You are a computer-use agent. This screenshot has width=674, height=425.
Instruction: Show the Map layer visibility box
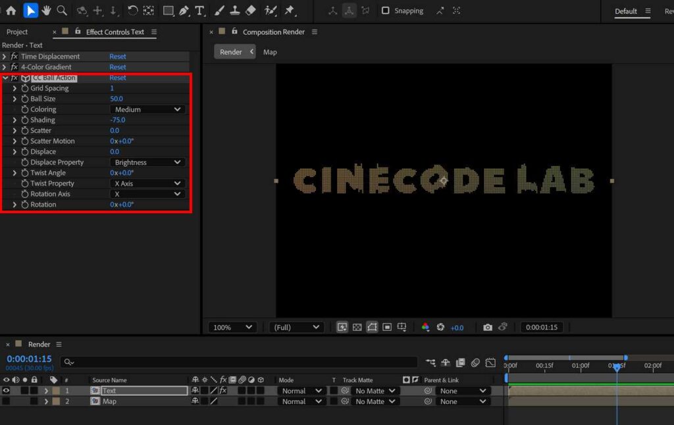[6, 401]
